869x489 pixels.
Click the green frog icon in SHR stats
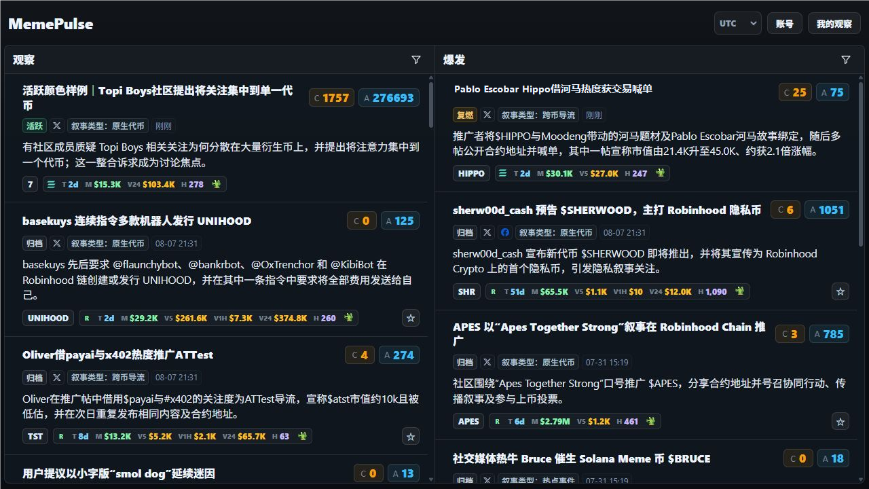pos(740,291)
